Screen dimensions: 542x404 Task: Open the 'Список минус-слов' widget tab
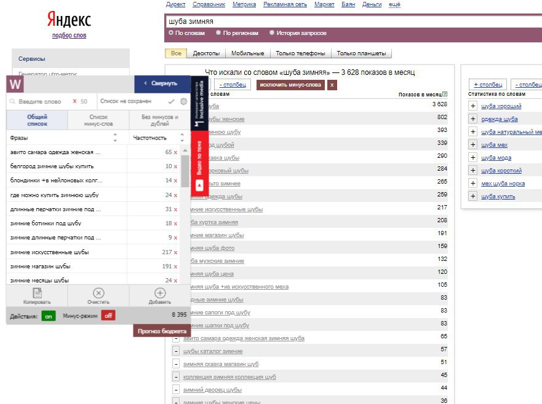click(98, 120)
